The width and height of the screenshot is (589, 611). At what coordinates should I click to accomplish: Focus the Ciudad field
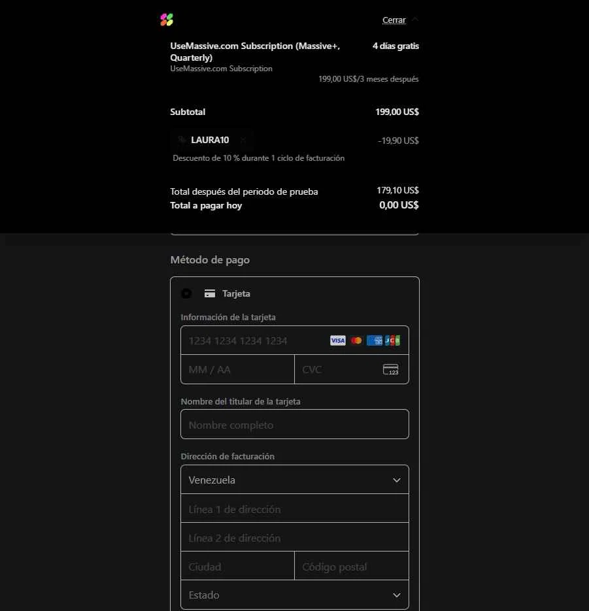coord(237,566)
